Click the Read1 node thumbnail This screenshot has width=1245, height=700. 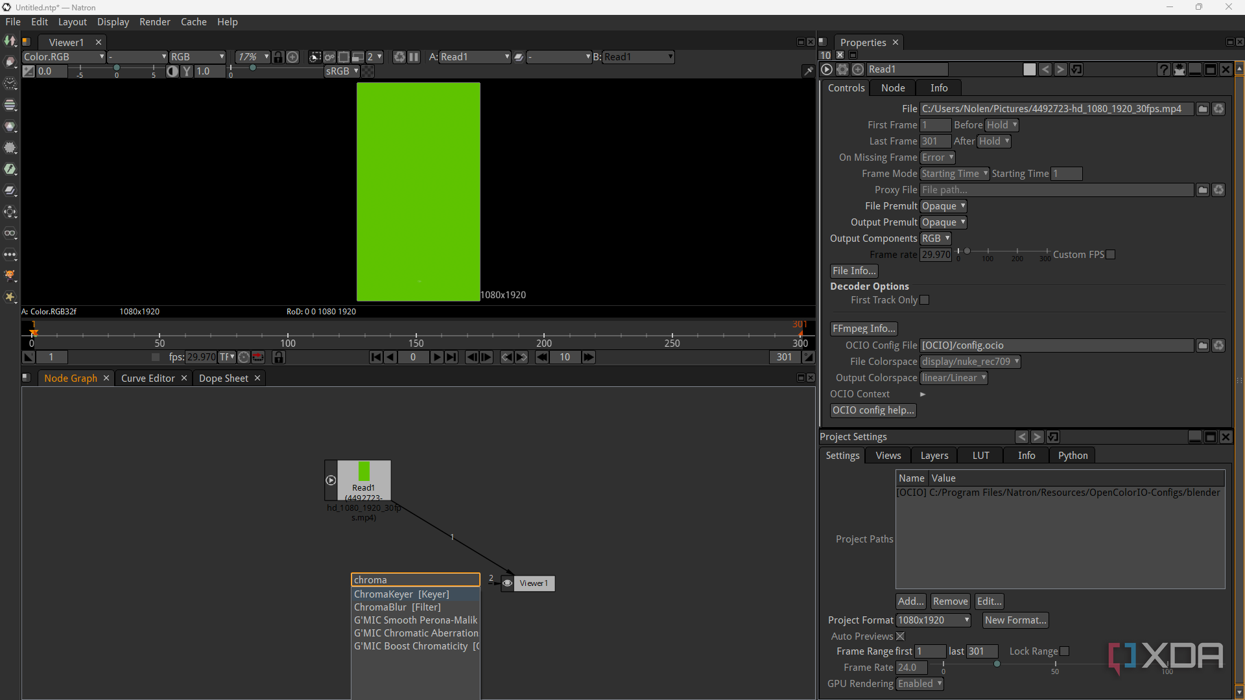coord(364,471)
